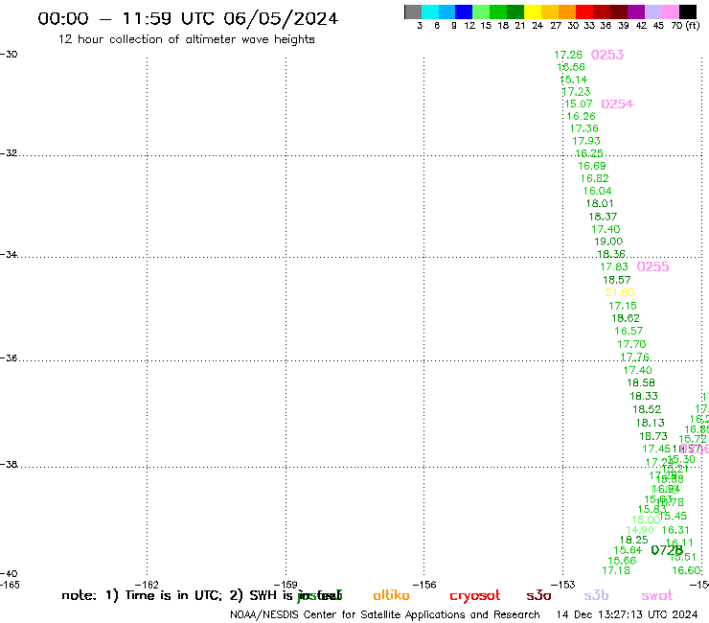Click the altika satellite legend label
Image resolution: width=709 pixels, height=623 pixels.
click(x=391, y=595)
